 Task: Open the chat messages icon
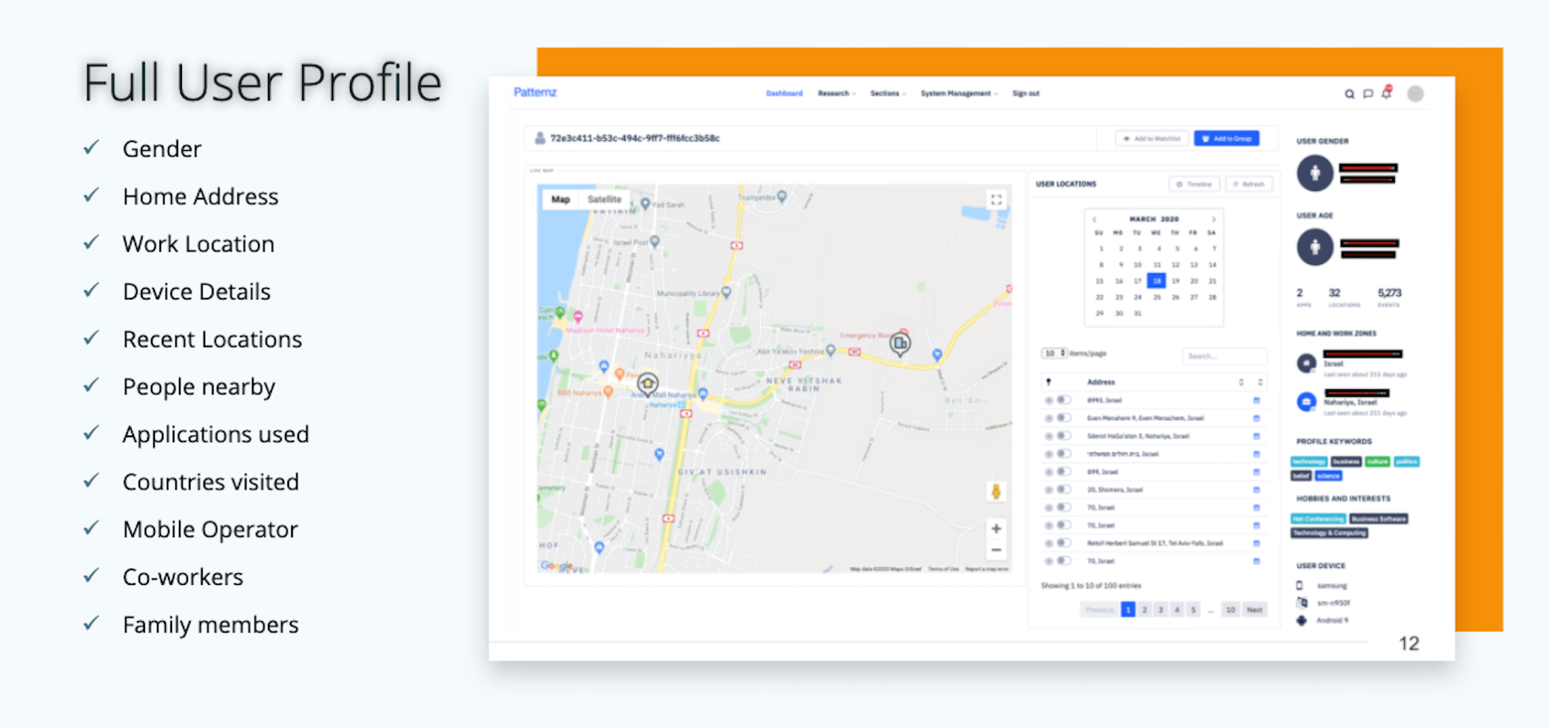tap(1368, 94)
